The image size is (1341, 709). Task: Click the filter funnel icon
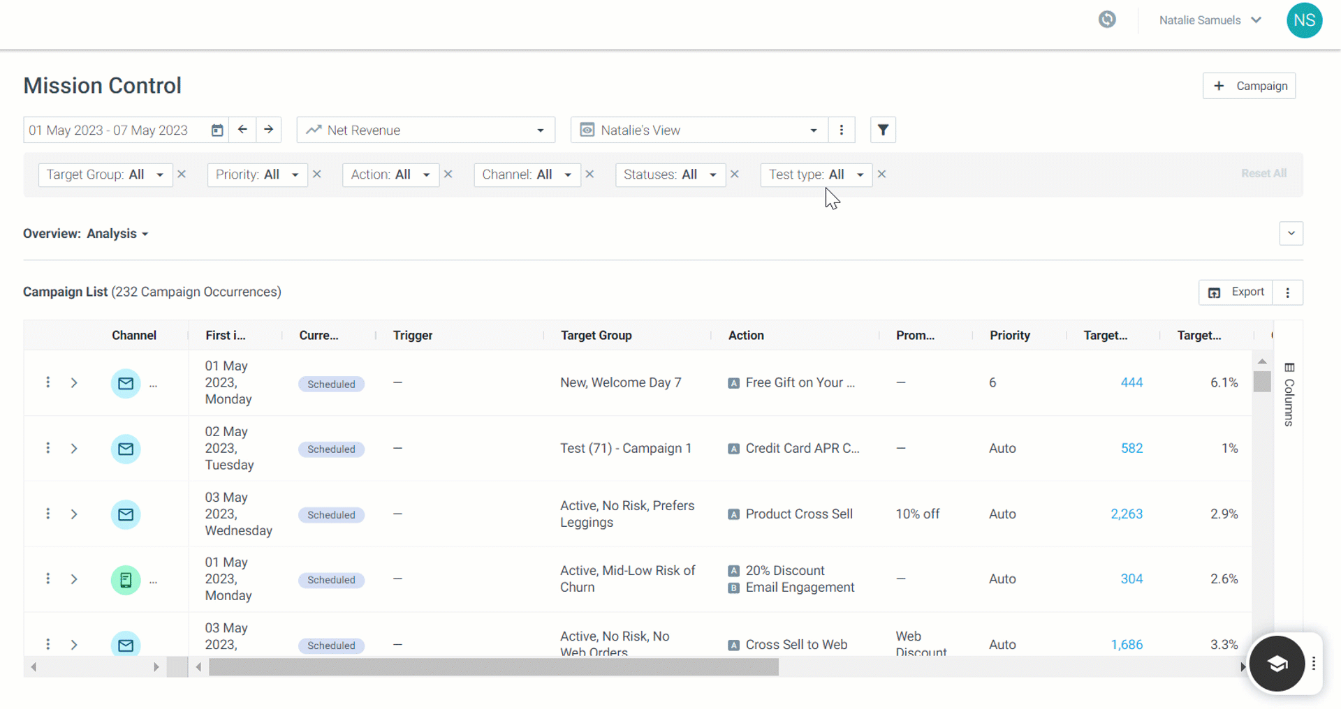point(883,130)
